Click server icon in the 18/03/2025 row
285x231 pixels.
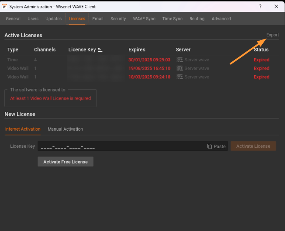click(x=180, y=77)
